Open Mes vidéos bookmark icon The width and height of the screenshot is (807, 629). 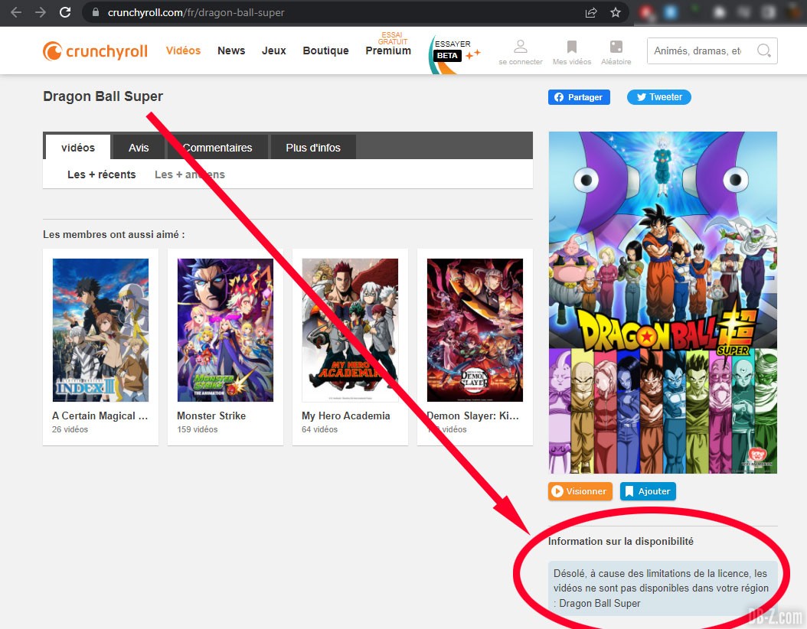(572, 46)
